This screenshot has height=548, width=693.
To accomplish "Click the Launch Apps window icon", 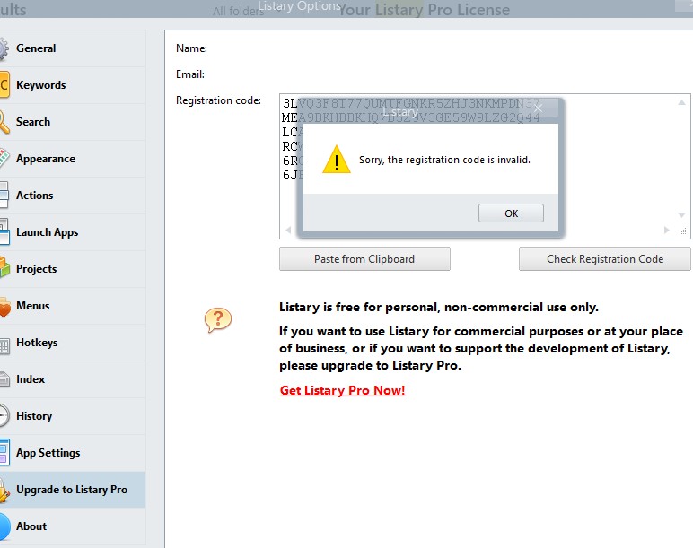I will point(4,231).
